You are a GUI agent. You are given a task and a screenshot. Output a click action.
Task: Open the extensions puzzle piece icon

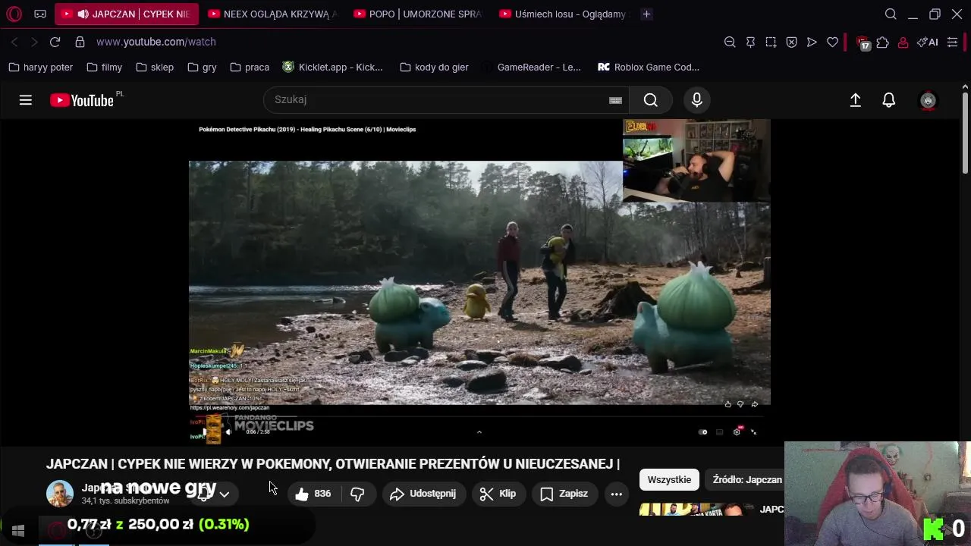pyautogui.click(x=882, y=42)
